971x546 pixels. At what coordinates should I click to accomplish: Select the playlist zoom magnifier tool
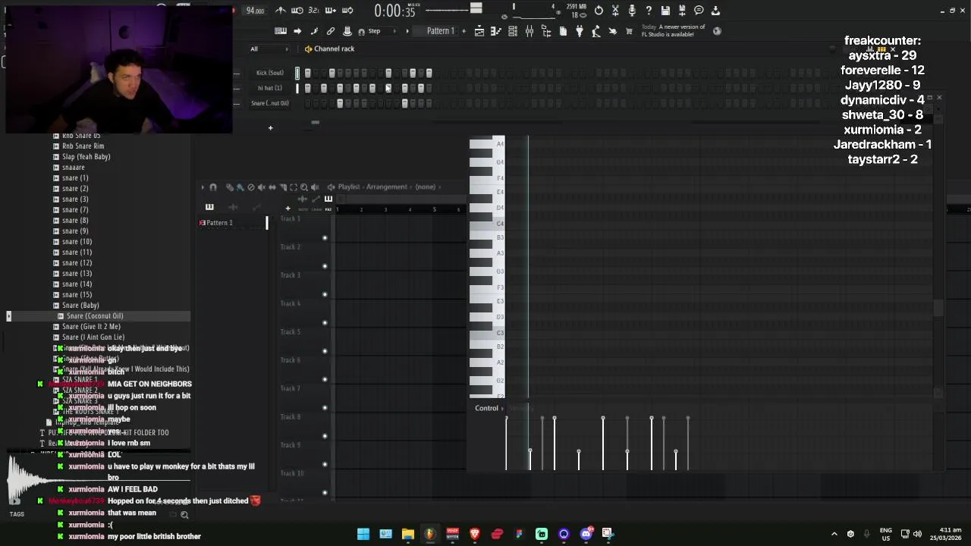click(x=304, y=187)
